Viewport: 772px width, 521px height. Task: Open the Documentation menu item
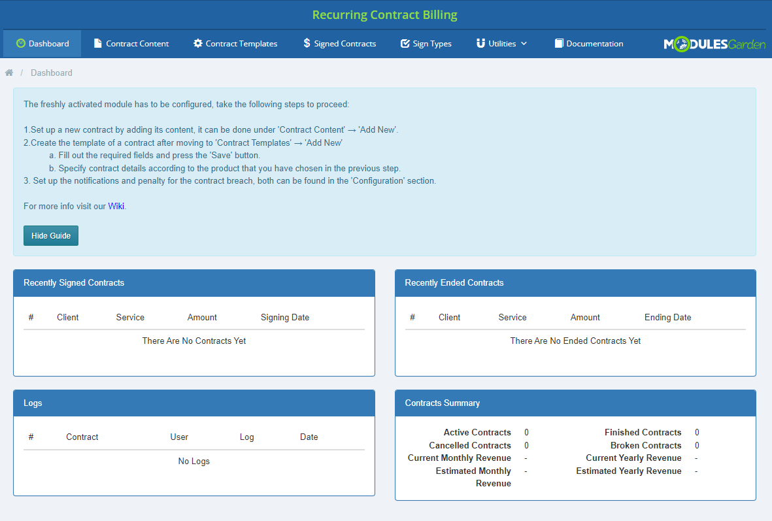point(589,43)
